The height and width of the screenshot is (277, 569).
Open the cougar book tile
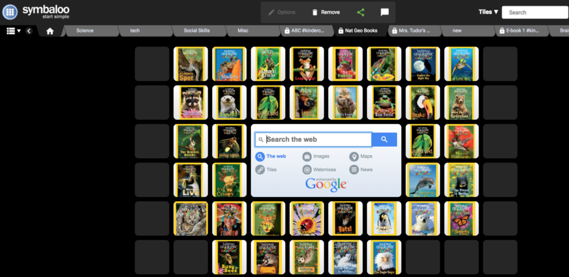(x=268, y=257)
